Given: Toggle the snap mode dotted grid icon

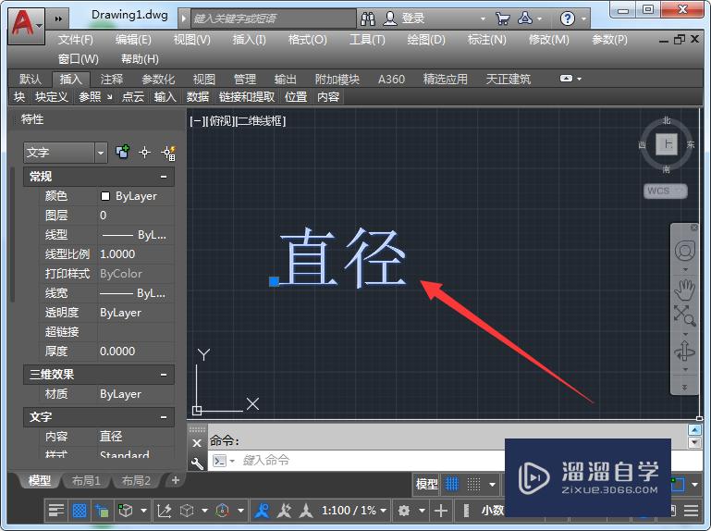Looking at the screenshot, I should [x=474, y=484].
